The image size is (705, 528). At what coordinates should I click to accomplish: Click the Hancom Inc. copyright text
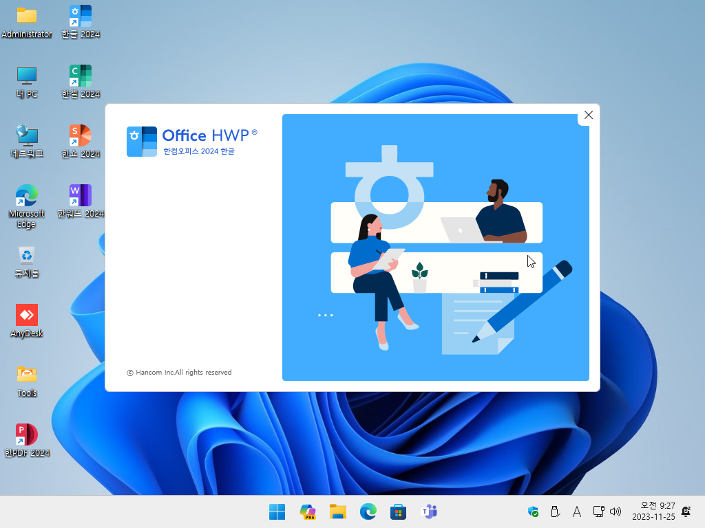tap(180, 372)
